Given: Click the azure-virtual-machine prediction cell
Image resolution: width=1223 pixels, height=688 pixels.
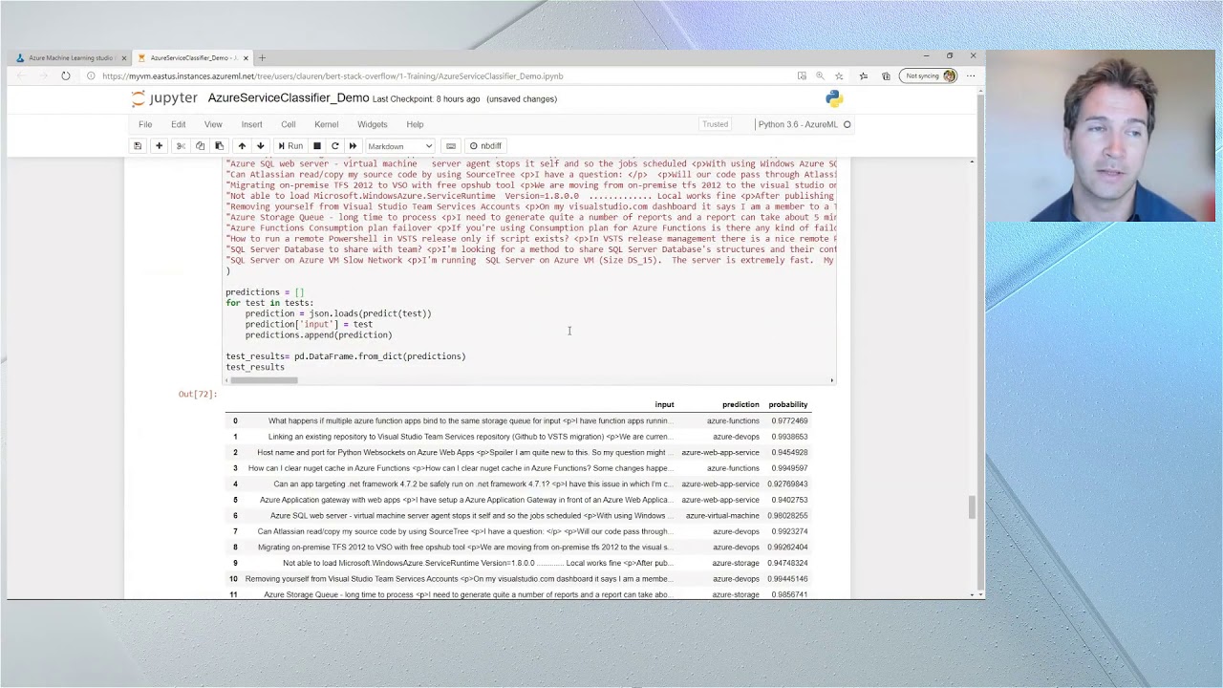Looking at the screenshot, I should (x=722, y=516).
